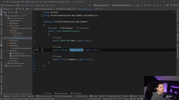Screen dimensions: 179x100
Task: Open the inspection checkmark widget in the editor
Action: tap(175, 12)
